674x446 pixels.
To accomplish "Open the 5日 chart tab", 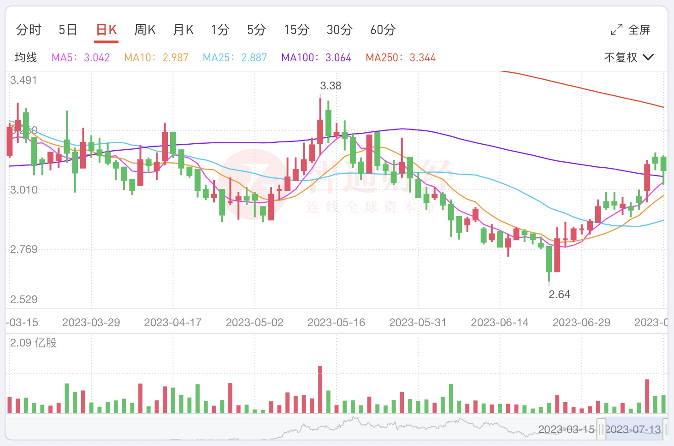I will point(68,30).
